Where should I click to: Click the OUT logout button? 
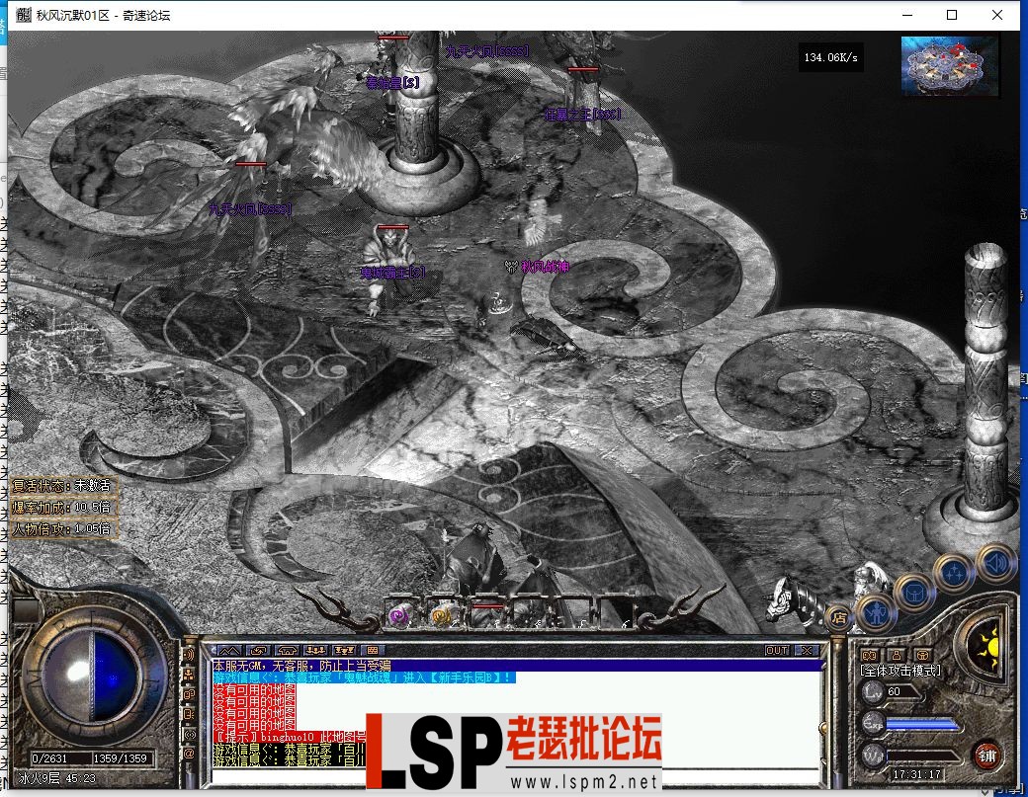click(778, 650)
